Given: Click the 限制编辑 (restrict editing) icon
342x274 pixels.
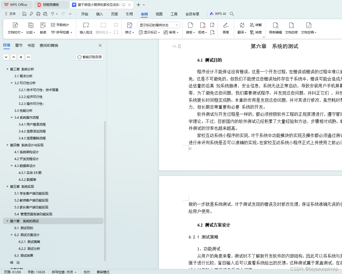Looking at the screenshot, I should pyautogui.click(x=276, y=25).
